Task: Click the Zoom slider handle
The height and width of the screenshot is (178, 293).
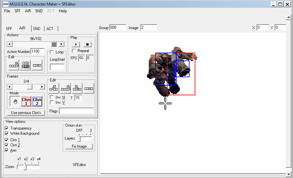Action: coord(25,167)
